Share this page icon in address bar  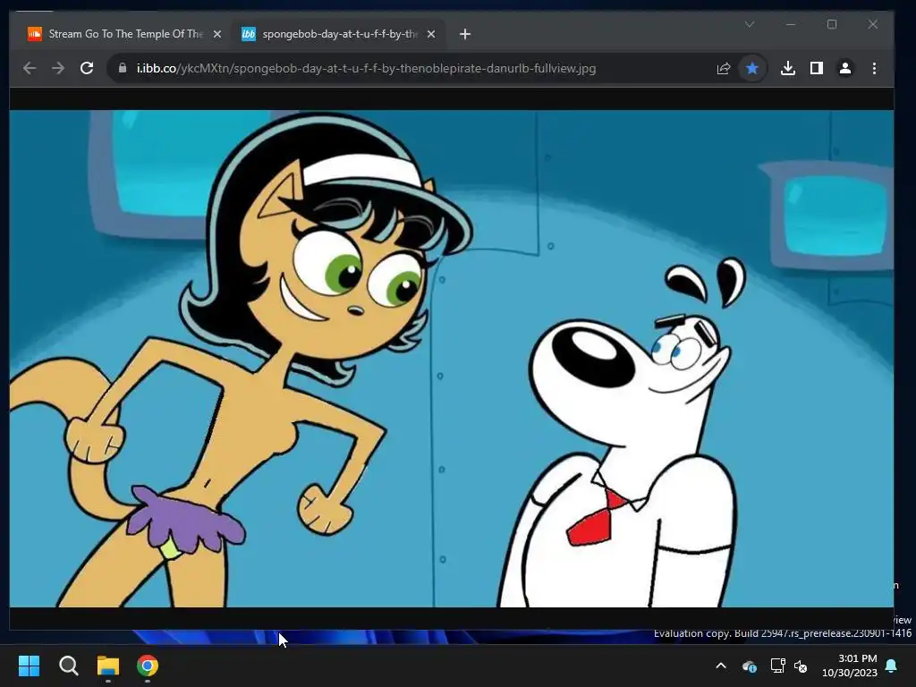click(x=723, y=68)
